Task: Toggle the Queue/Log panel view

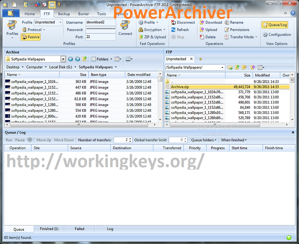Action: click(x=275, y=25)
